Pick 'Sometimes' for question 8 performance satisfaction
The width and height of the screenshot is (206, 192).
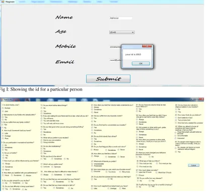coord(12,175)
